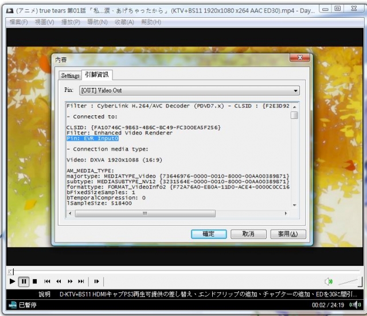367x316 pixels.
Task: Click the 說明 description text in info bar
Action: 45,294
